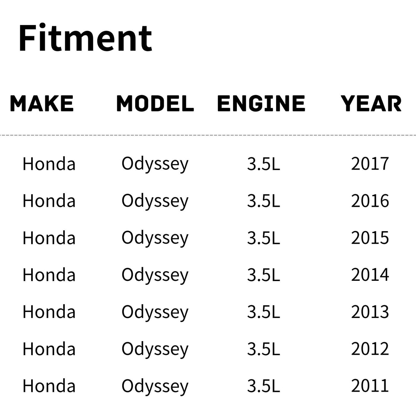The width and height of the screenshot is (416, 416).
Task: Select 3.5L in the 2012 row
Action: tap(264, 349)
